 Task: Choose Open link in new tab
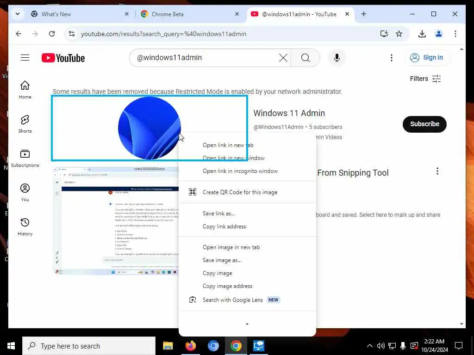247,145
